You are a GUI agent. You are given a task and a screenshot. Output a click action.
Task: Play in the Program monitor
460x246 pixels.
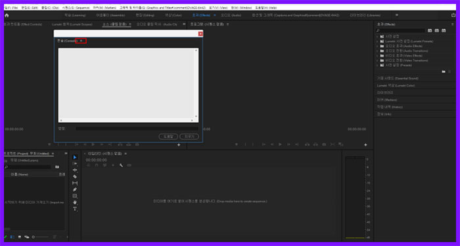coord(280,144)
